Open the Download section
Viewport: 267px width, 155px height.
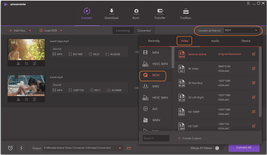[x=112, y=14]
